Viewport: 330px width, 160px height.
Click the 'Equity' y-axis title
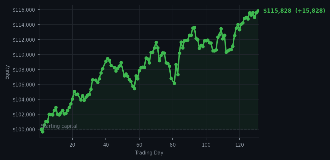coord(7,72)
